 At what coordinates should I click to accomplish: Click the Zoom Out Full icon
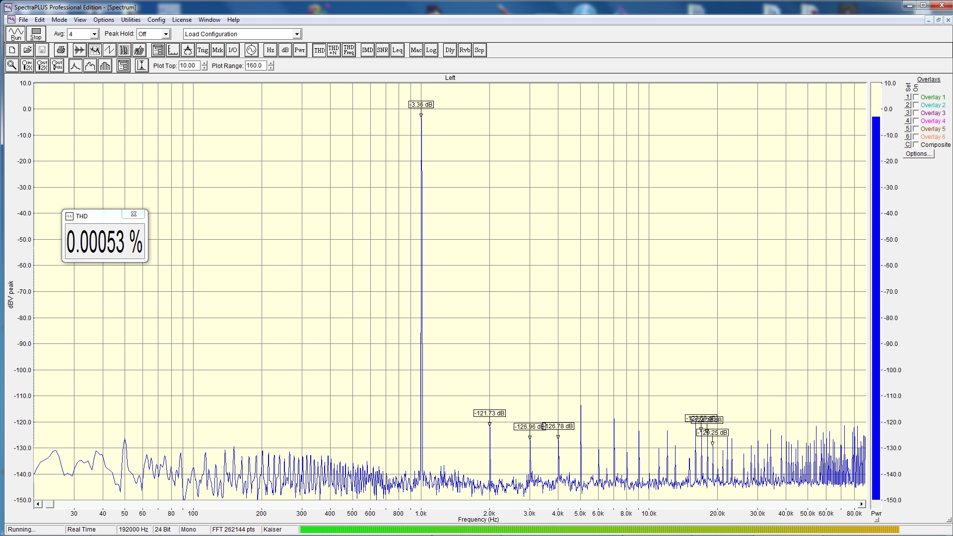pyautogui.click(x=57, y=66)
